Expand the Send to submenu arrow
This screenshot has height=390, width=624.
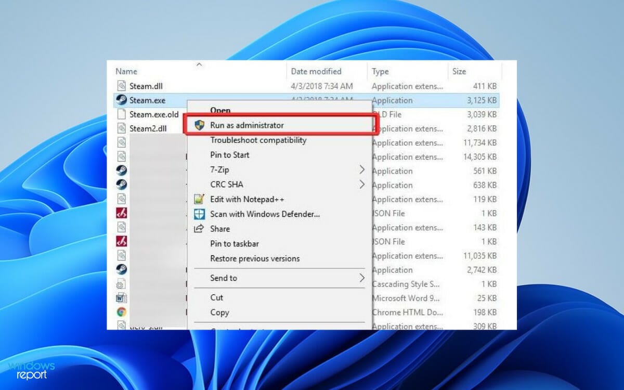coord(362,278)
